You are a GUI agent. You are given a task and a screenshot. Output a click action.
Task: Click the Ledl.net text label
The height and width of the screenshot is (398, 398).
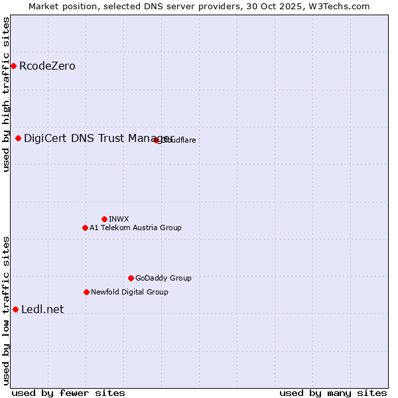tap(42, 309)
